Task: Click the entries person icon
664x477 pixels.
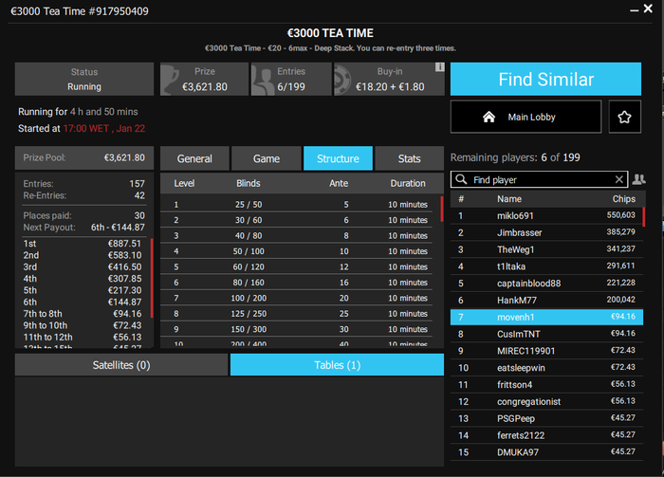Action: [x=262, y=80]
